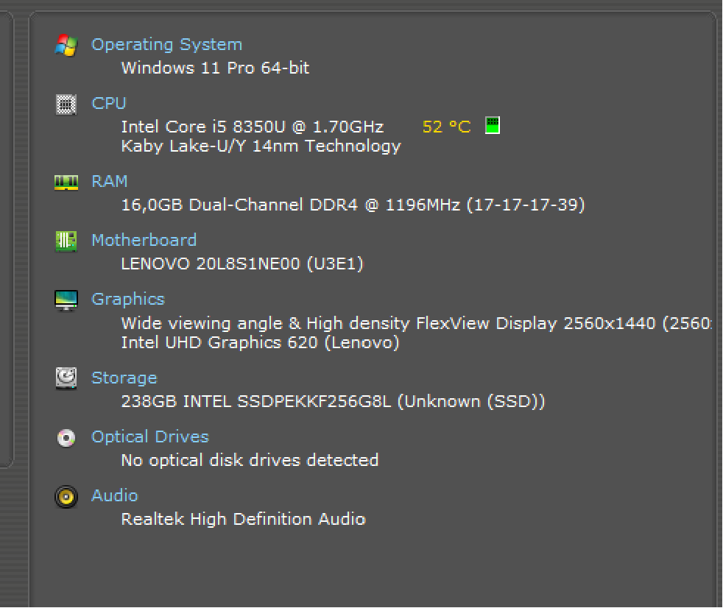Select the CPU processor icon
This screenshot has height=608, width=723.
66,104
